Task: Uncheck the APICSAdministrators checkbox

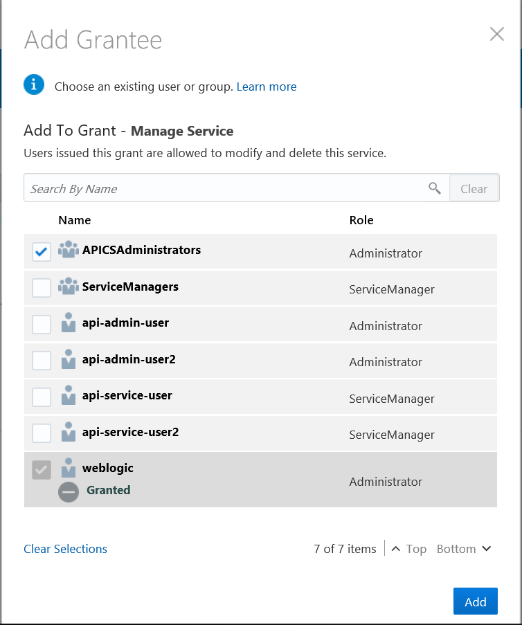Action: [41, 251]
